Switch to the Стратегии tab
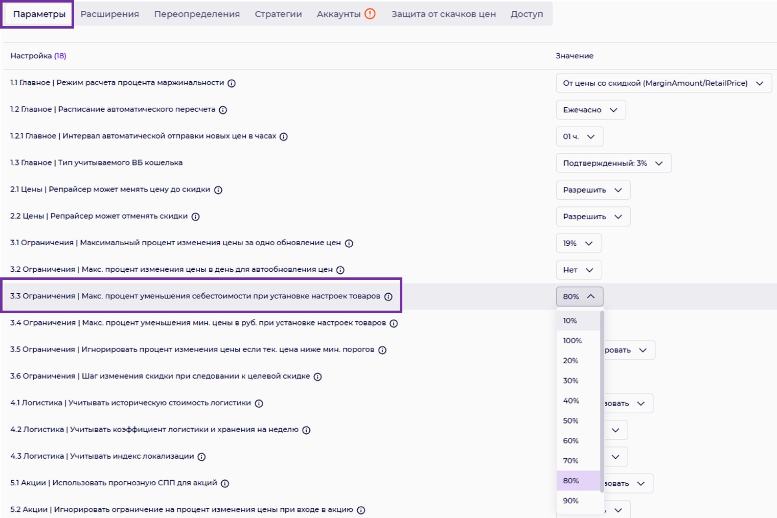This screenshot has width=777, height=518. [x=278, y=14]
